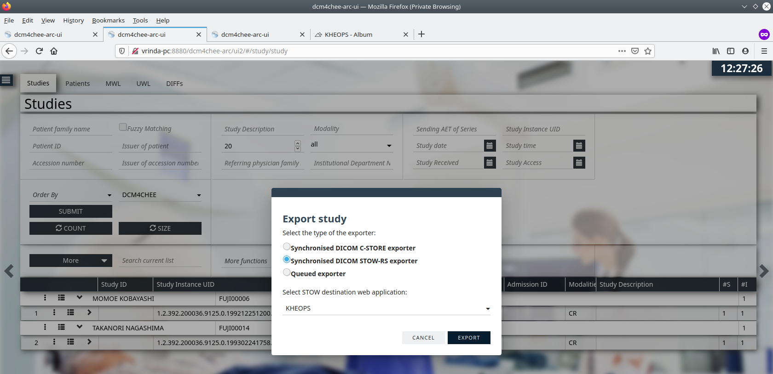
Task: Open Study time calendar picker
Action: [579, 146]
